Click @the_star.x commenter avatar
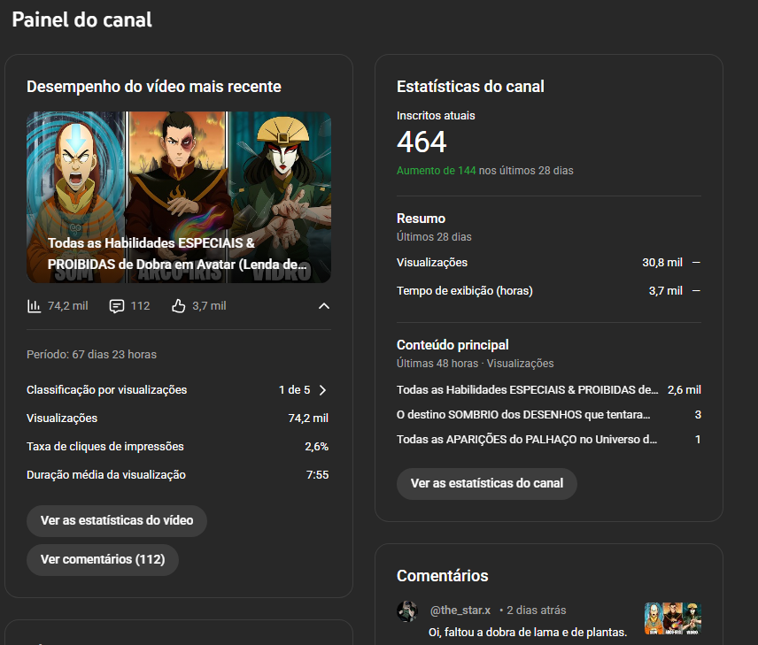758x645 pixels. point(407,611)
